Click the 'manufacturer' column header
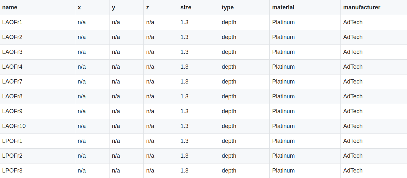 pyautogui.click(x=361, y=7)
